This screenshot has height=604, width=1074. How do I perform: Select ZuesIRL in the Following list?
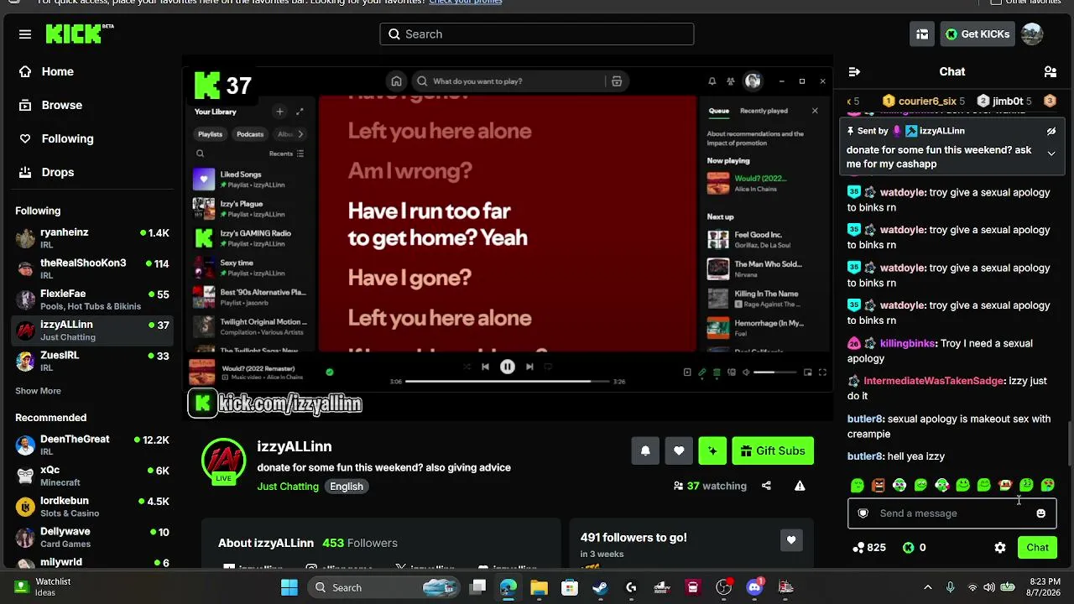click(x=94, y=361)
